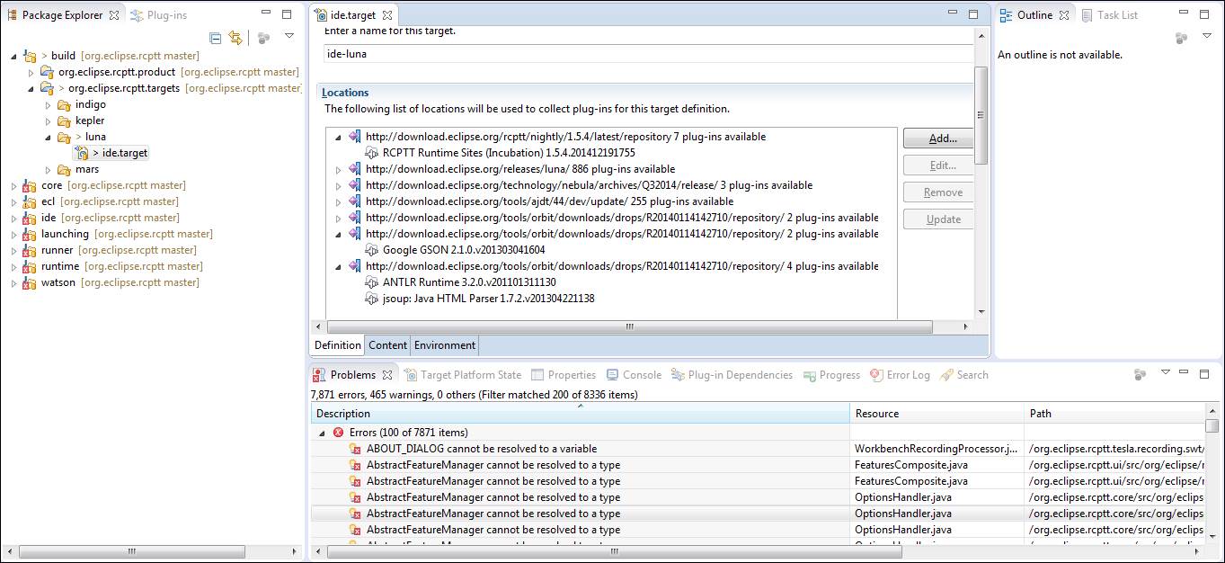Open Package Explorer view menu arrow
This screenshot has width=1225, height=563.
[288, 36]
